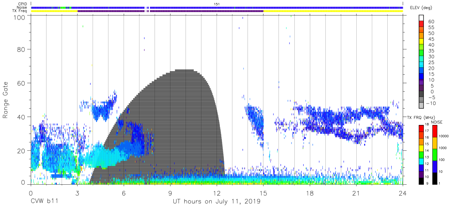
Task: Click the '9' tick on the UT hours axis
Action: pyautogui.click(x=170, y=193)
